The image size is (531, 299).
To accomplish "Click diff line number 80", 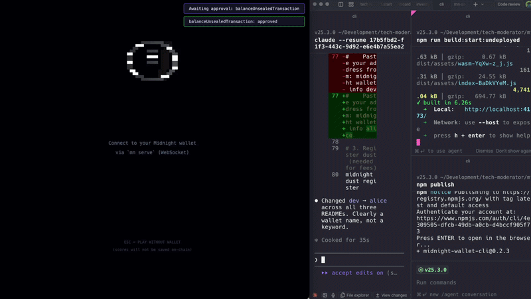I will tap(335, 175).
